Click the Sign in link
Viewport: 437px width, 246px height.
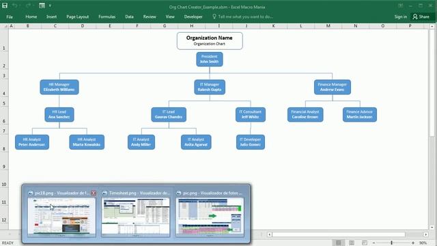click(401, 16)
